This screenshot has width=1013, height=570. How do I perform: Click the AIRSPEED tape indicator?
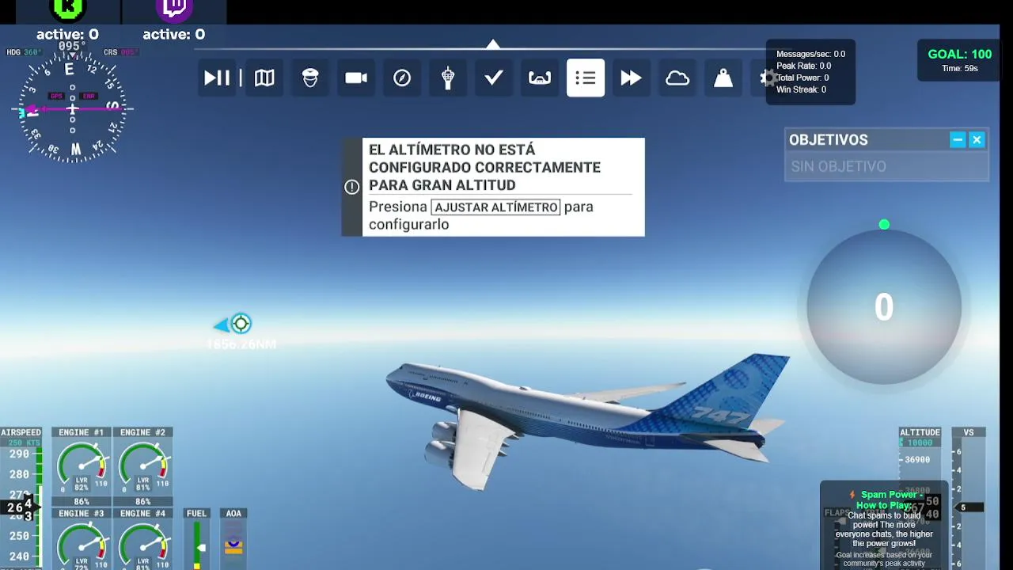pos(21,499)
